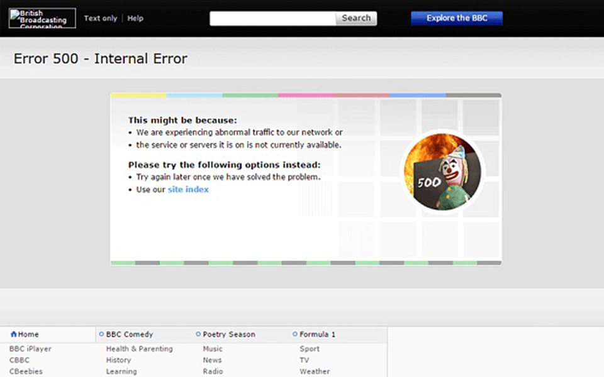Click the search text field

click(x=272, y=18)
